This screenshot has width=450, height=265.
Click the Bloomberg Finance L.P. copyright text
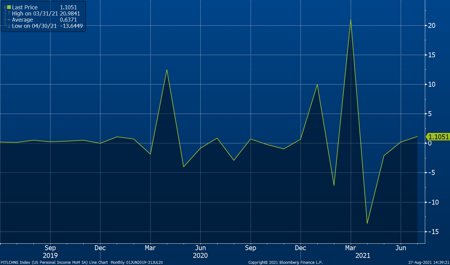tap(285, 262)
